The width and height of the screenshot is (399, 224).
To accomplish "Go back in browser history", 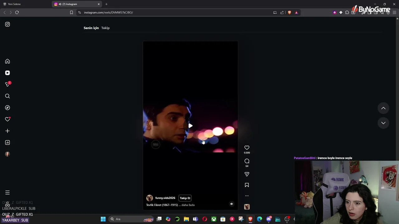I will [4, 12].
